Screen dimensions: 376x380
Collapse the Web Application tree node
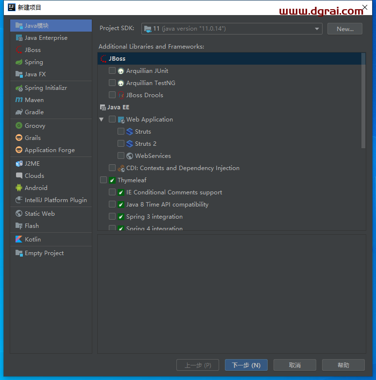[x=102, y=119]
